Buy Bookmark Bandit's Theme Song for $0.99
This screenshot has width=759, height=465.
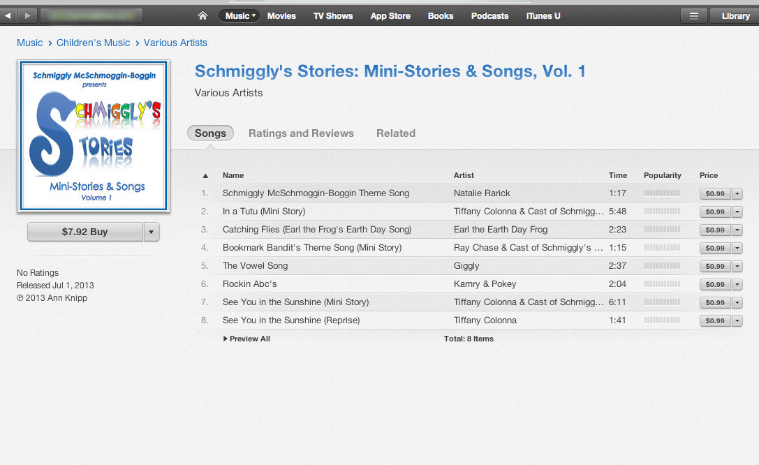coord(715,248)
